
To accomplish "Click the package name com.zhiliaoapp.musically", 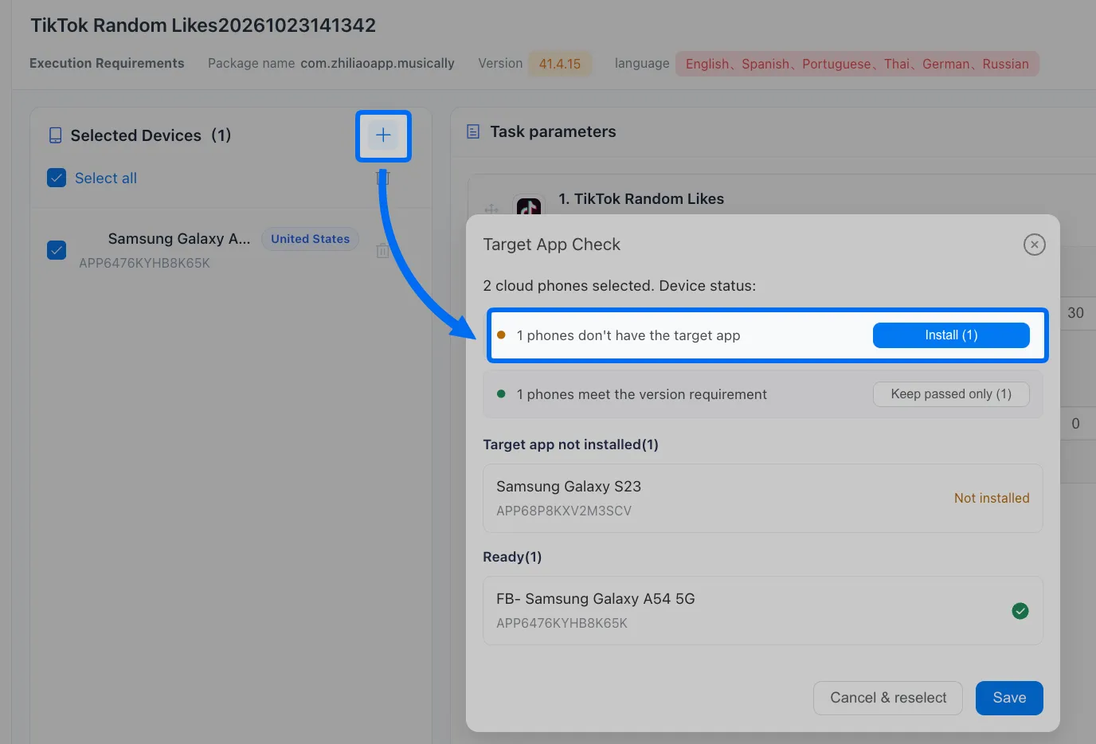I will click(378, 64).
